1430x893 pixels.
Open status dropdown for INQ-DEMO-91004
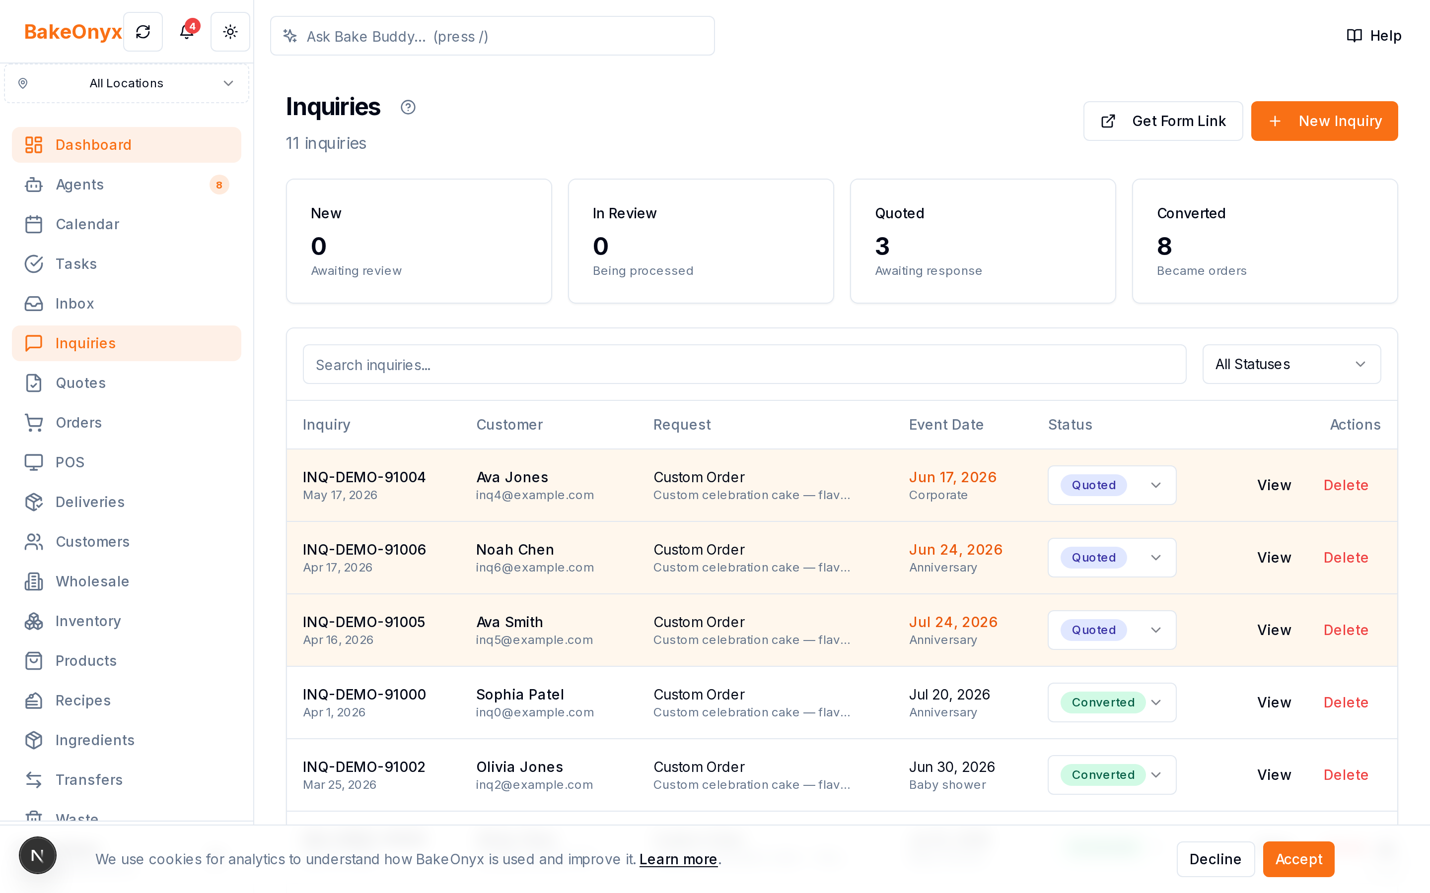(1112, 485)
